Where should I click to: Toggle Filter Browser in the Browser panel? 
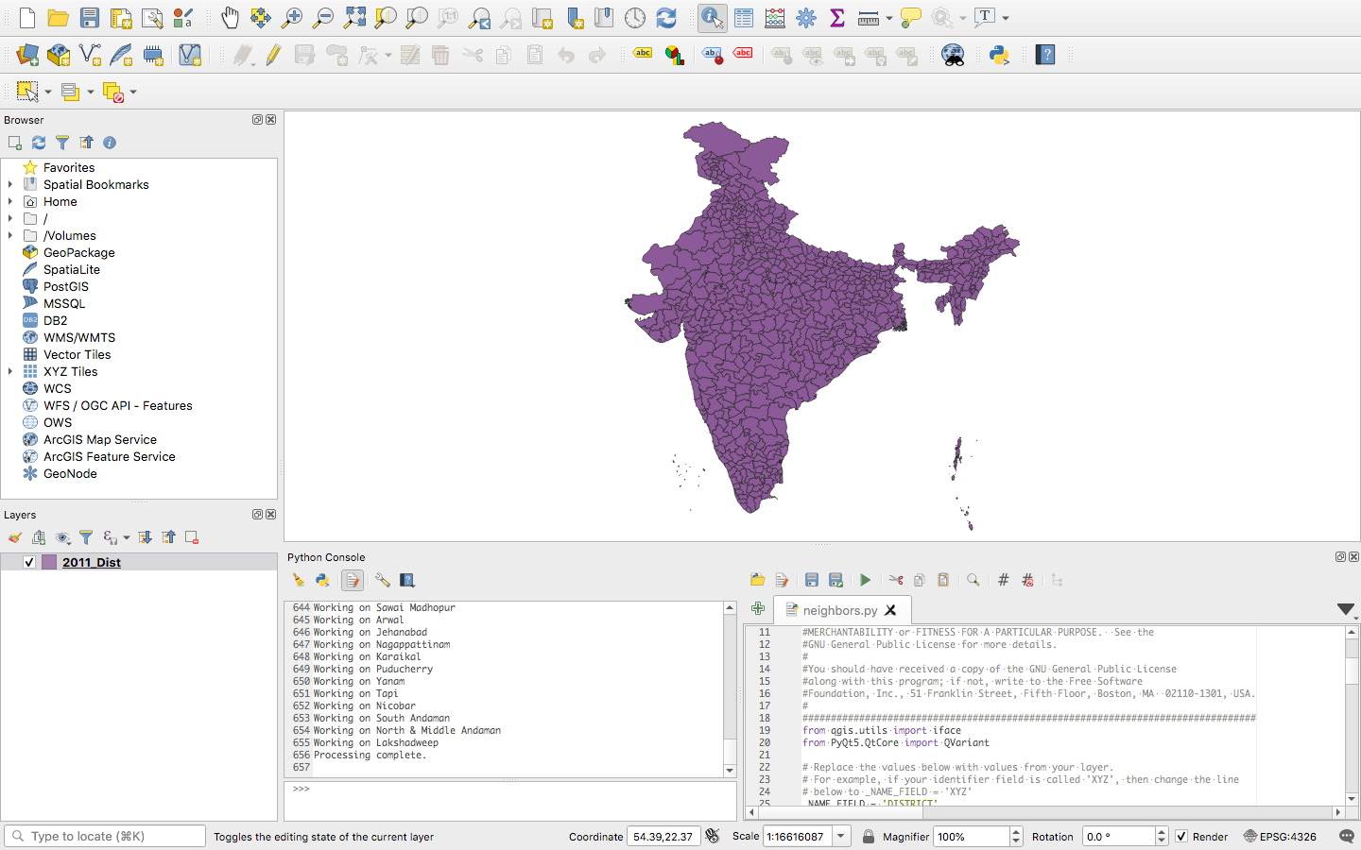[62, 143]
